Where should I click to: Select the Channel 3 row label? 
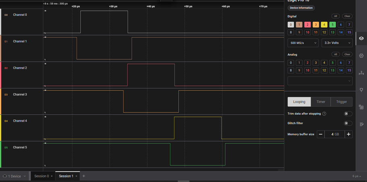point(20,95)
